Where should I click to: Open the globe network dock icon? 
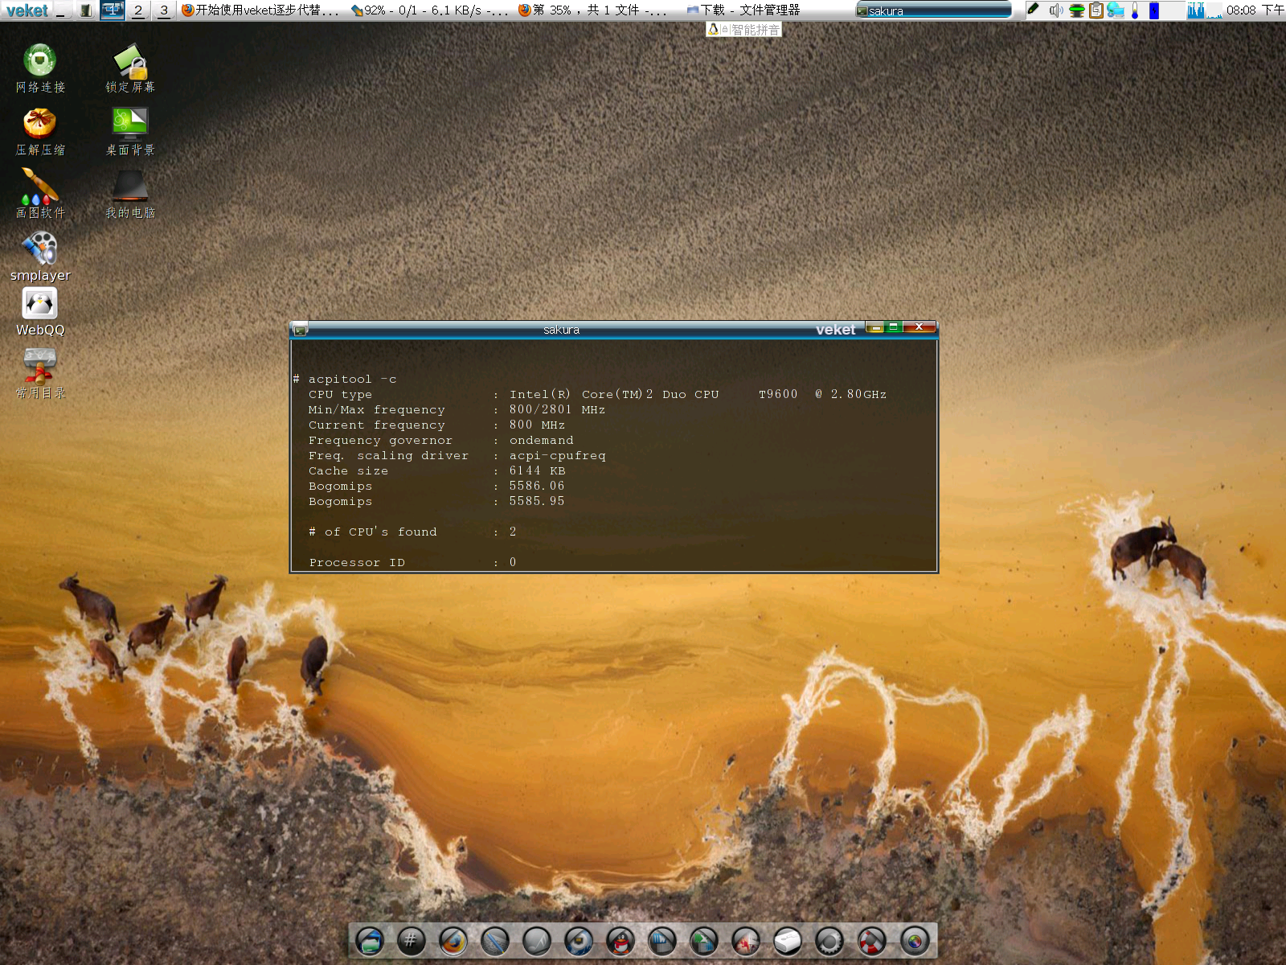(x=578, y=941)
